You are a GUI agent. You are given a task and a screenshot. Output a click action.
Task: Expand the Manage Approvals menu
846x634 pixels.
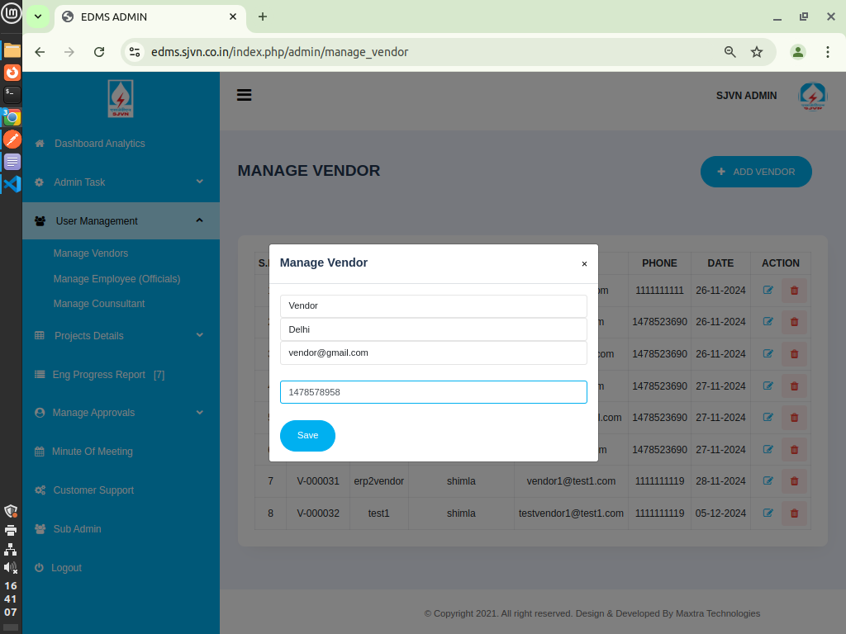121,413
